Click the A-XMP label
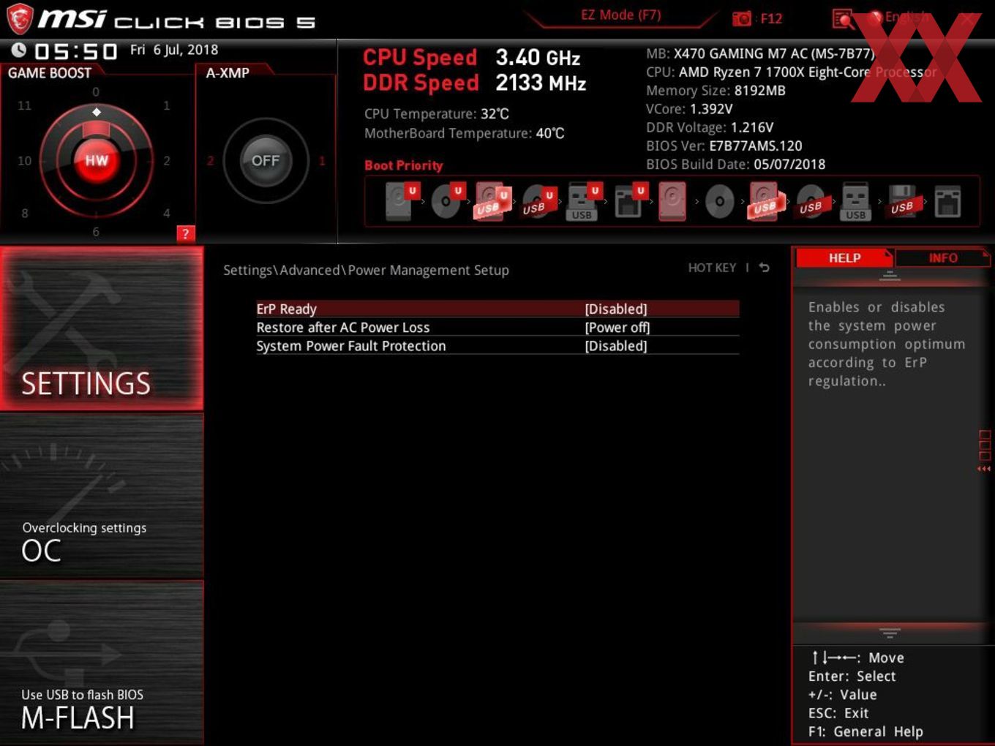The width and height of the screenshot is (995, 746). pyautogui.click(x=228, y=73)
